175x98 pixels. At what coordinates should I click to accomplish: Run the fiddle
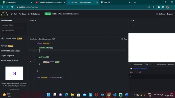(x=14, y=14)
